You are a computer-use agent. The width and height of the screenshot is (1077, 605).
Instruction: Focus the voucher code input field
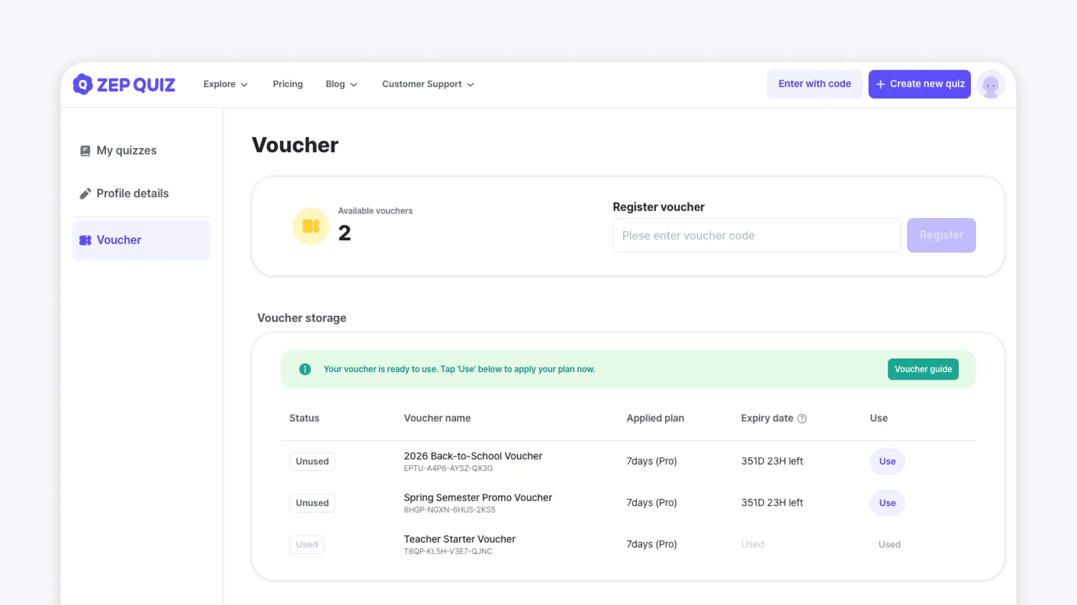tap(756, 236)
